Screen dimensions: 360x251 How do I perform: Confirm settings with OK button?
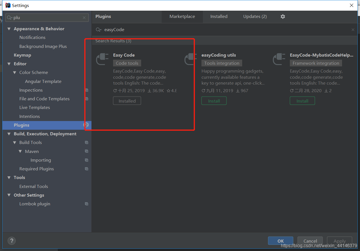281,241
